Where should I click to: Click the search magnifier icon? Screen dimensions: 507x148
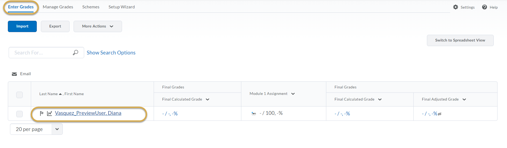coord(75,53)
